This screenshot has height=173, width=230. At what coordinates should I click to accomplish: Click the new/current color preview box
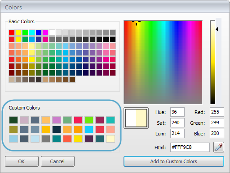point(136,118)
